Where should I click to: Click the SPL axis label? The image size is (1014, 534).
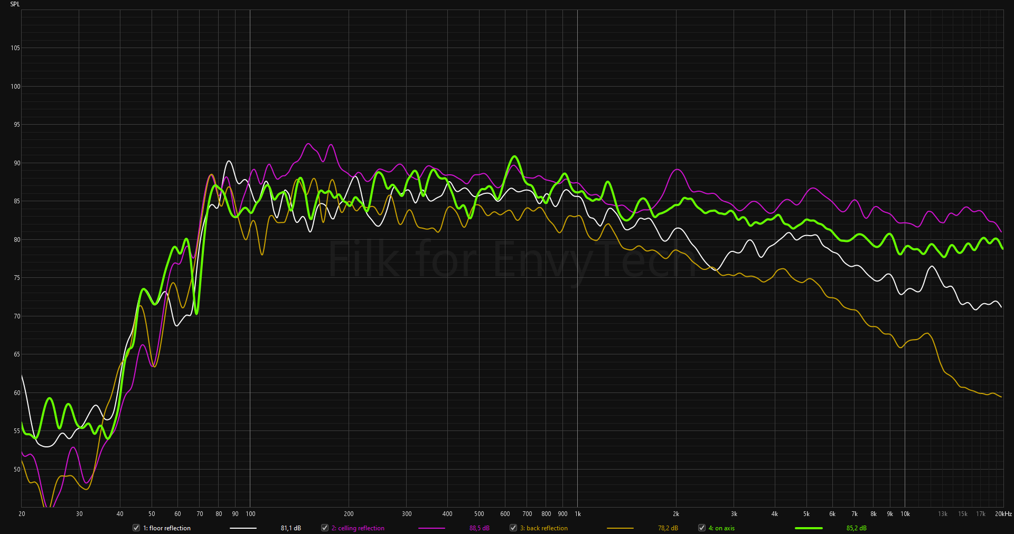click(15, 4)
